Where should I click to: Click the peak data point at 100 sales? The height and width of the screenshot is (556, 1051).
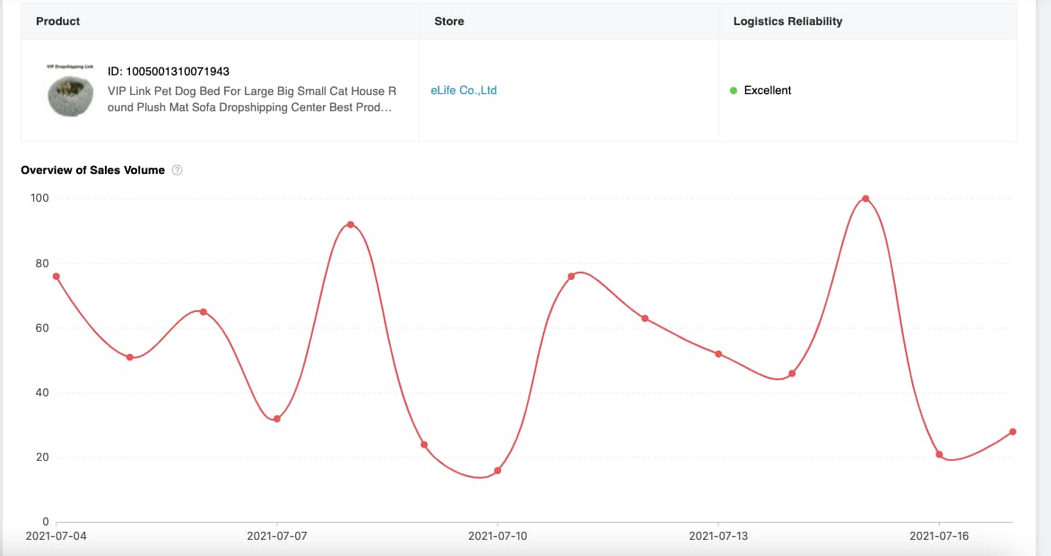pos(865,198)
